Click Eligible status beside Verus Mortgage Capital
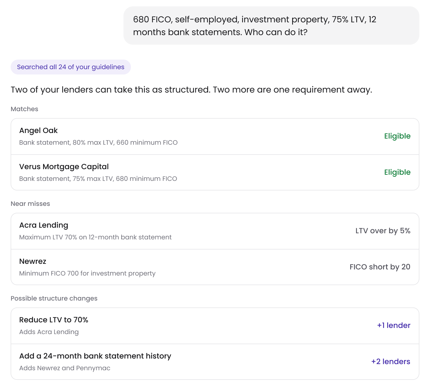 [397, 172]
